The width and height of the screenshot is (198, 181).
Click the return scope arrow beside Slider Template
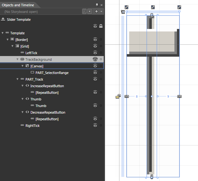[3, 20]
